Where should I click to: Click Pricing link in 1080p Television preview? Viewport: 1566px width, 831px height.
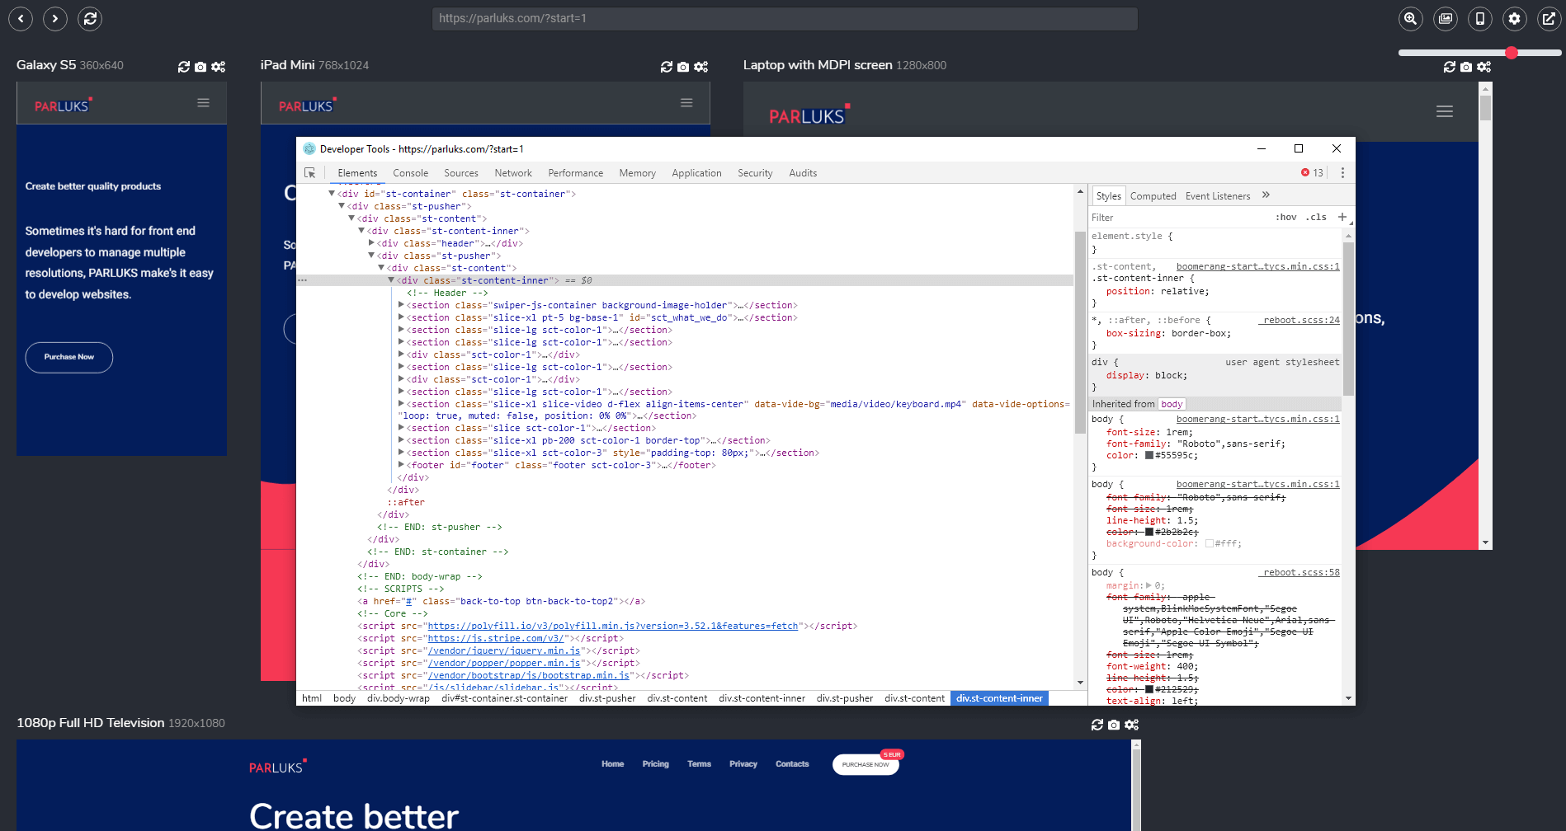656,764
